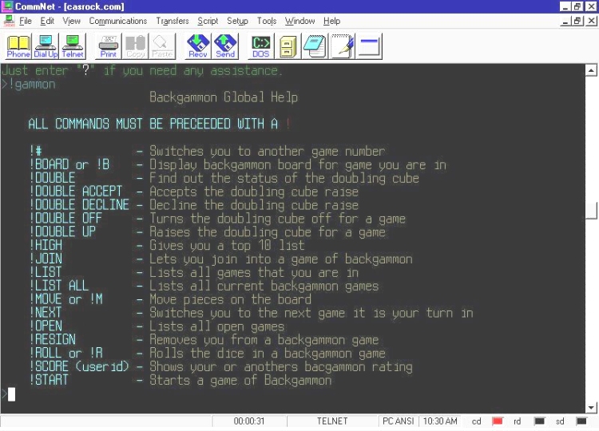
Task: Open the View menu
Action: click(71, 21)
